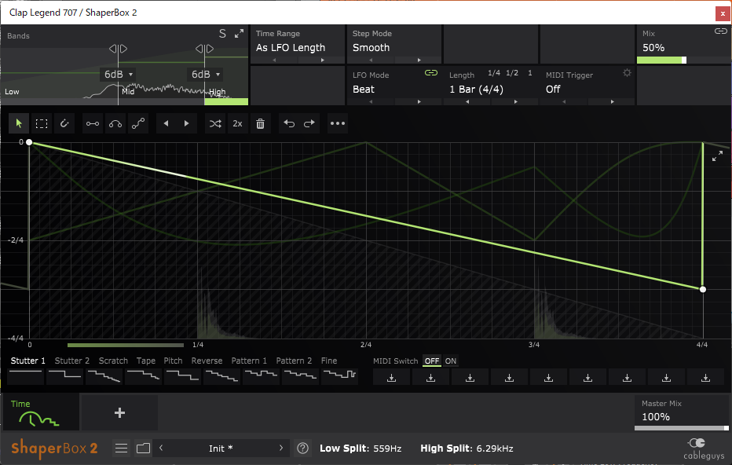The image size is (732, 465).
Task: Load the previous preset
Action: pyautogui.click(x=161, y=448)
